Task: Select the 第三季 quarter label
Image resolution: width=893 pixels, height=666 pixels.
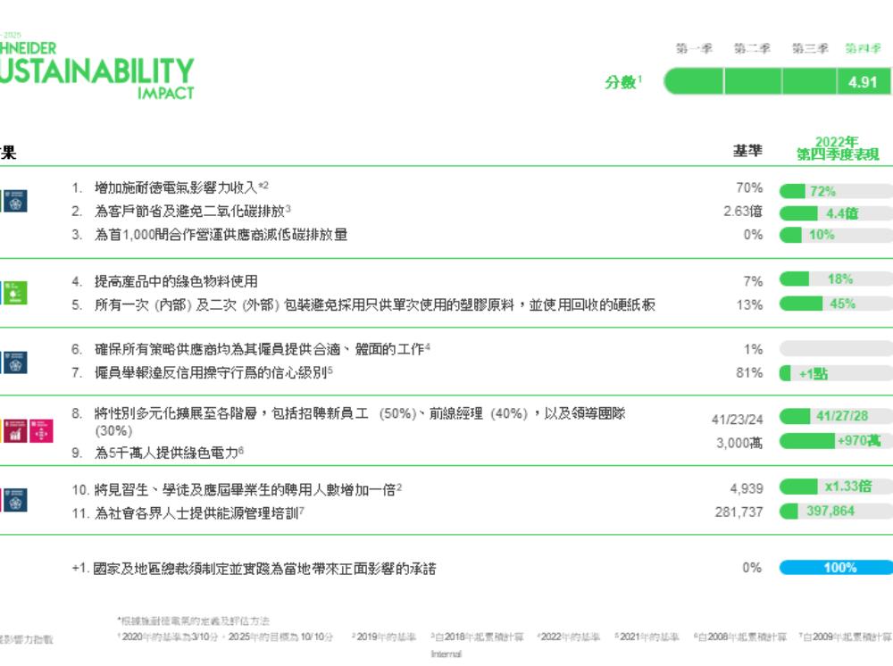Action: tap(810, 48)
